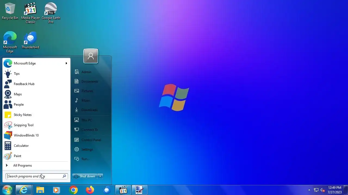Switch to the last running taskbar app
The image size is (348, 195).
tap(139, 190)
